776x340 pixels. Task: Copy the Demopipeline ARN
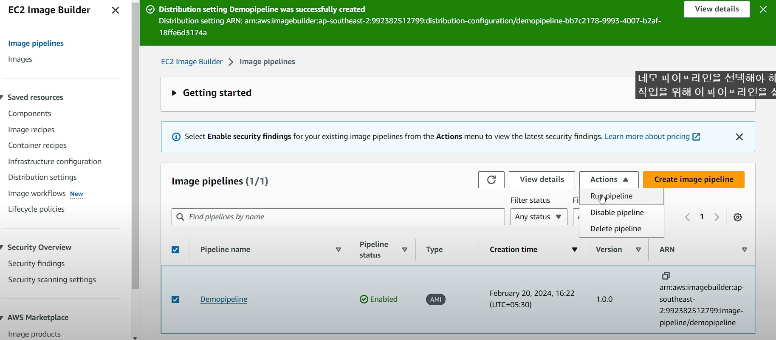666,276
